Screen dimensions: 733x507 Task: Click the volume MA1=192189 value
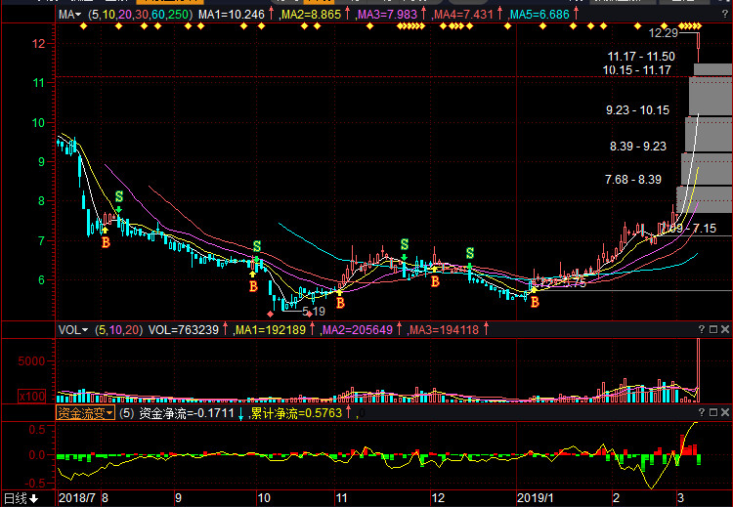pyautogui.click(x=271, y=330)
